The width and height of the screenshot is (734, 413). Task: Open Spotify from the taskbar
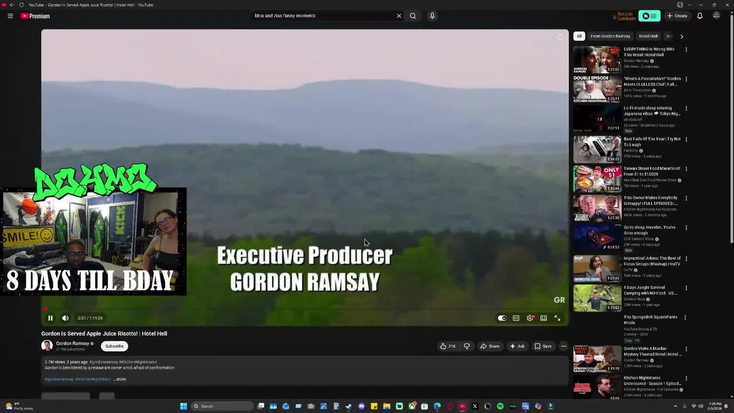click(500, 406)
